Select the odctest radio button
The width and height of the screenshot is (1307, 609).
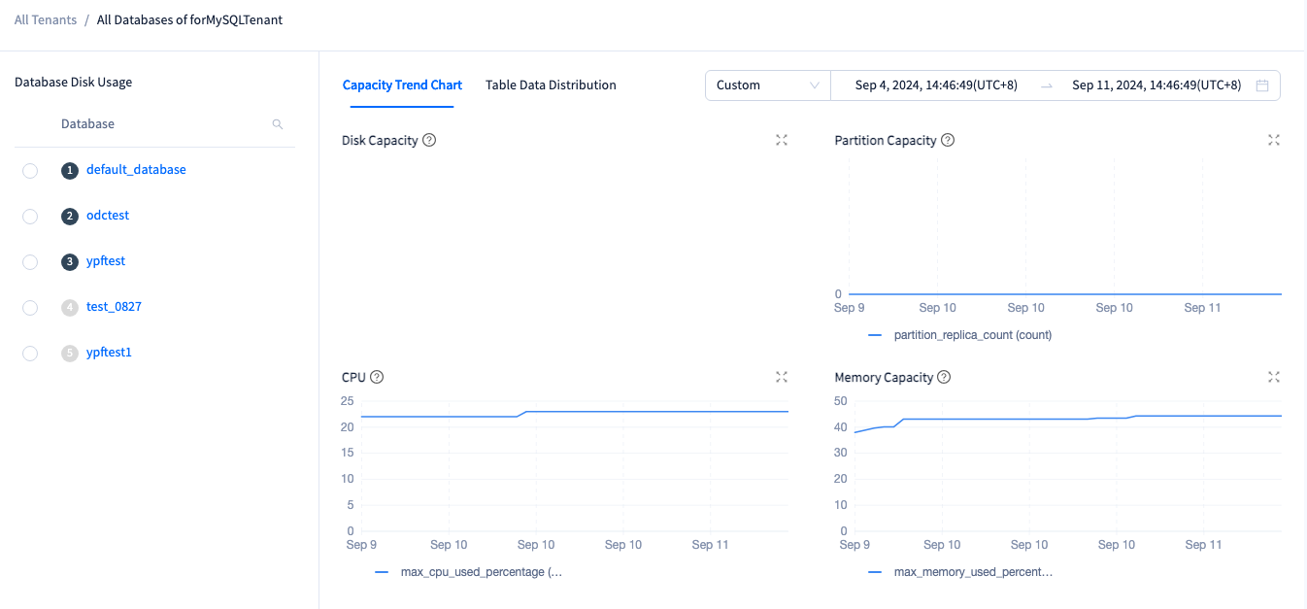click(30, 217)
